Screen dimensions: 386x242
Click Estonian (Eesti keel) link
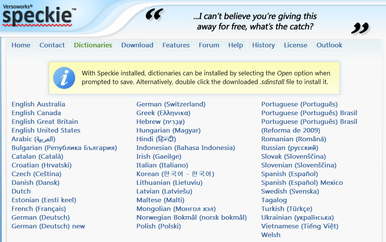44,200
